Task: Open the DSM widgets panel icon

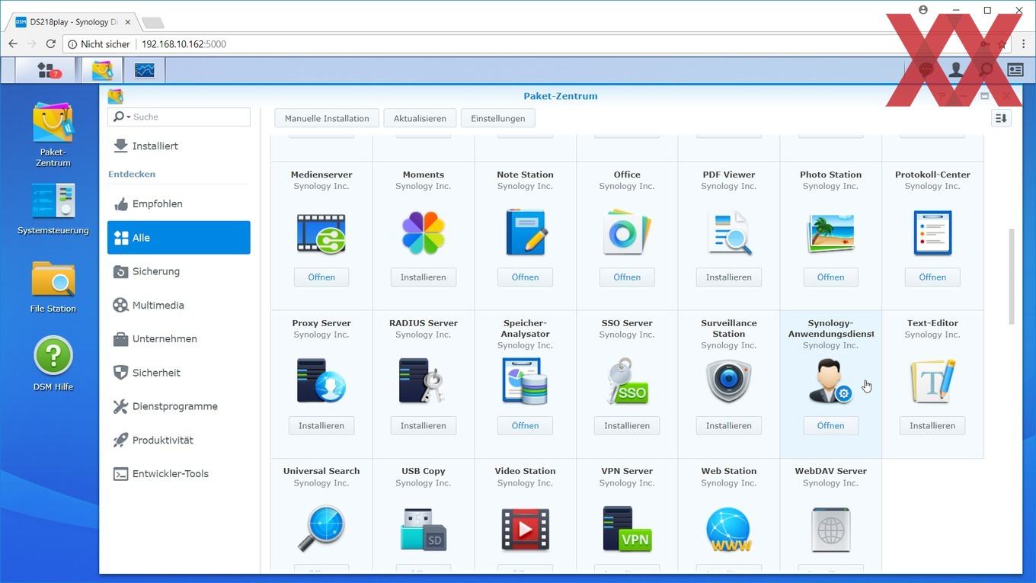Action: click(1015, 70)
